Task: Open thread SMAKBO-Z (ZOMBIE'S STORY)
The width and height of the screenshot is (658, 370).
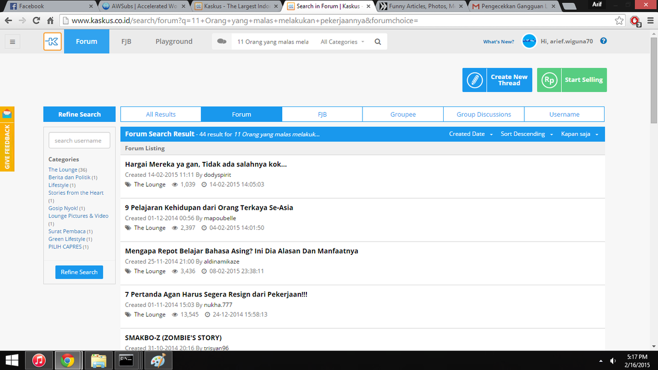Action: [x=173, y=338]
